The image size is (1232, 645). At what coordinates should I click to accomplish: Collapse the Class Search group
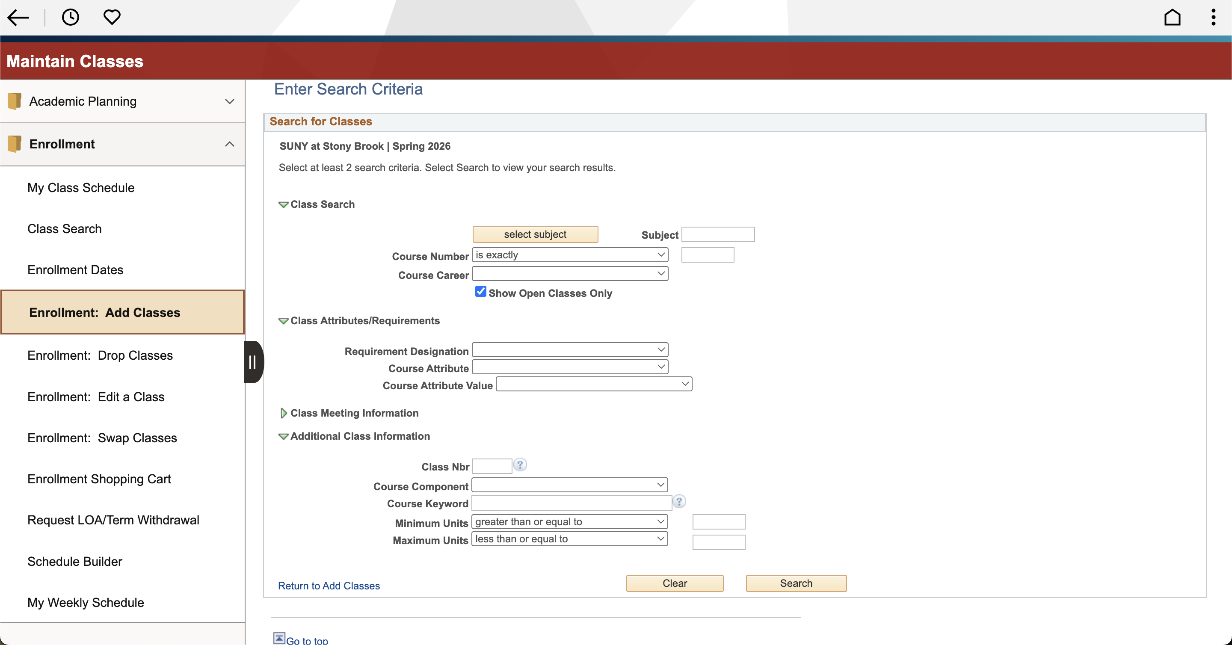[283, 204]
